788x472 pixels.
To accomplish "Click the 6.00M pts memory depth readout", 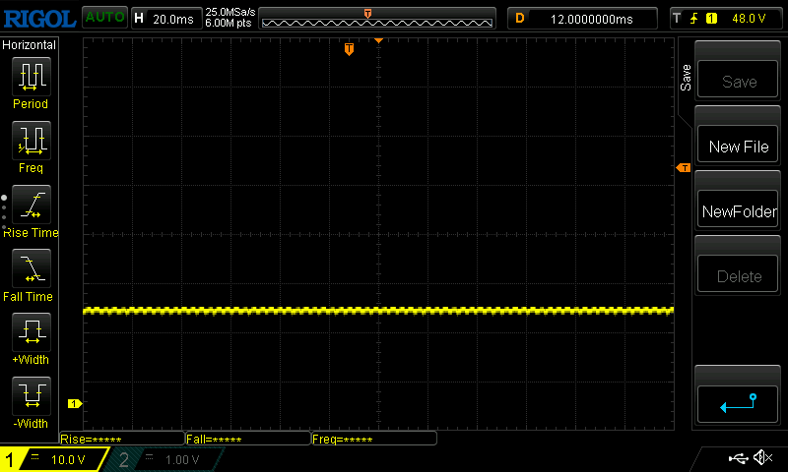I will click(229, 23).
